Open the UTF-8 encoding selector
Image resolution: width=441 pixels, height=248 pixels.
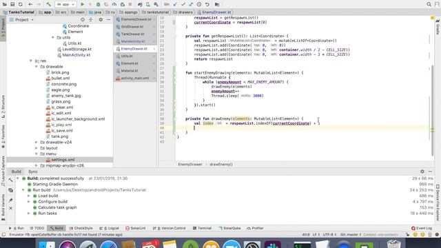329,234
